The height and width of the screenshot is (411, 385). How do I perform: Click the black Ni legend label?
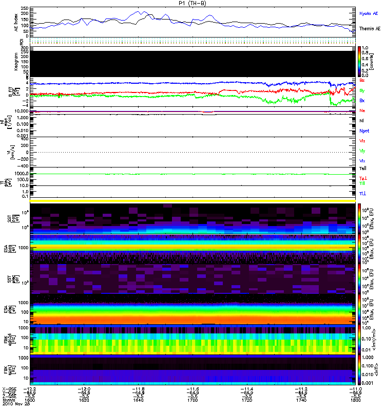(361, 121)
